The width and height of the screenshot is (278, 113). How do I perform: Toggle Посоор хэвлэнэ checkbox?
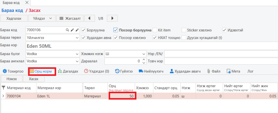[116, 38]
